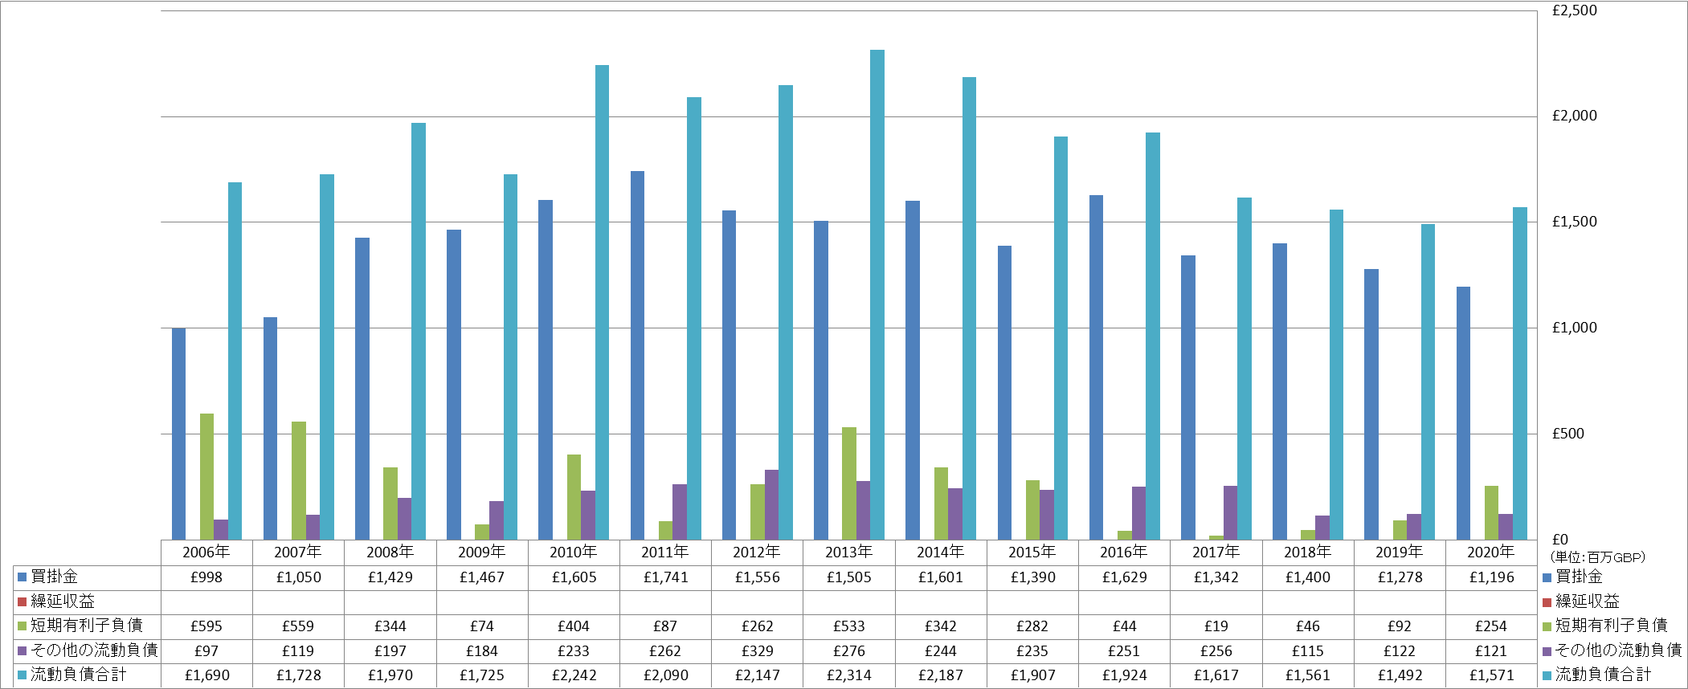Select the £595 cell in 短期有利子負債 row
This screenshot has width=1688, height=689.
click(206, 626)
